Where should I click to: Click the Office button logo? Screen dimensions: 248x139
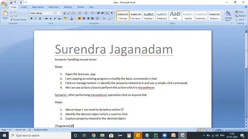coord(4,4)
